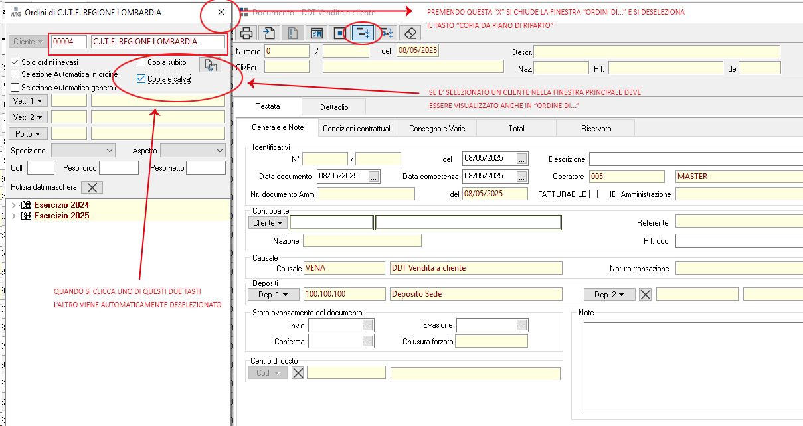The height and width of the screenshot is (426, 803).
Task: Open the Spedizione combo box
Action: tap(83, 151)
